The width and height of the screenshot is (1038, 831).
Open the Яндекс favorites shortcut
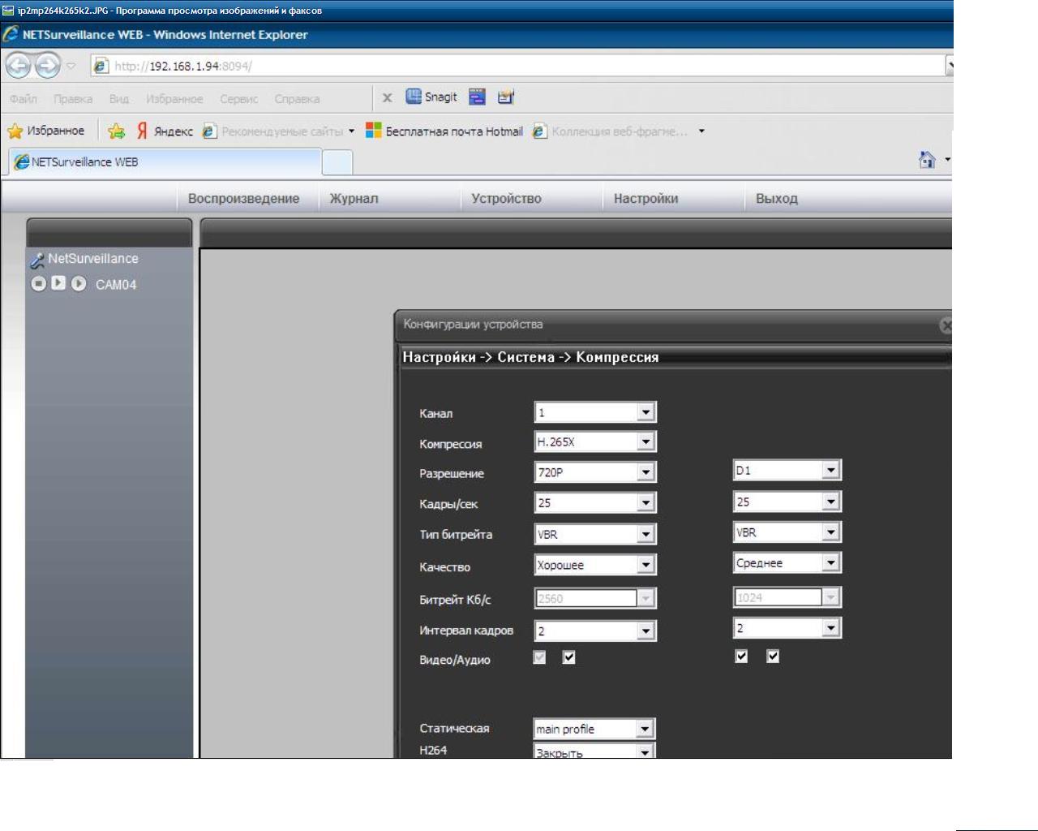point(165,131)
